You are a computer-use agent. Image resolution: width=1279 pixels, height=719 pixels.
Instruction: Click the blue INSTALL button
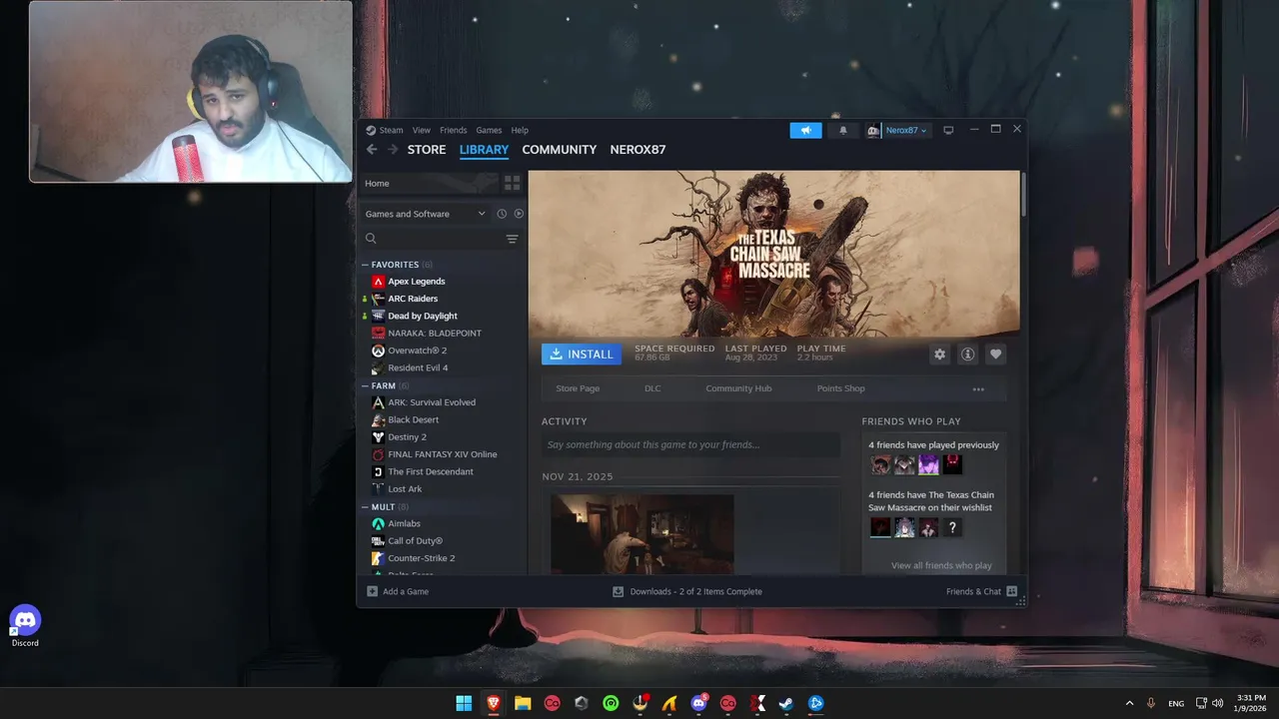[582, 355]
